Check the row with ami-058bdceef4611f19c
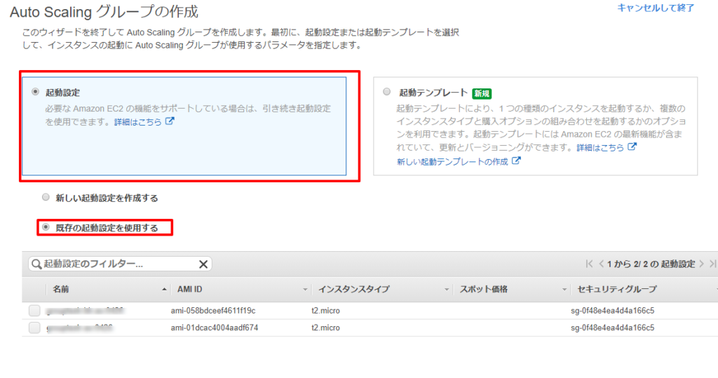This screenshot has width=718, height=378. click(x=34, y=311)
